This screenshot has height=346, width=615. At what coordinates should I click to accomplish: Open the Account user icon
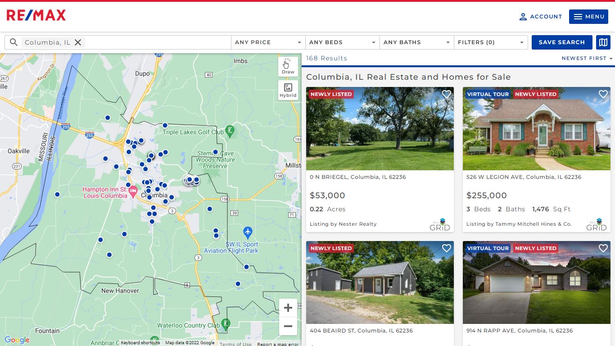pos(523,17)
